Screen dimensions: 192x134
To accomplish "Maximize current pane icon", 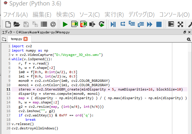I will (171, 24).
